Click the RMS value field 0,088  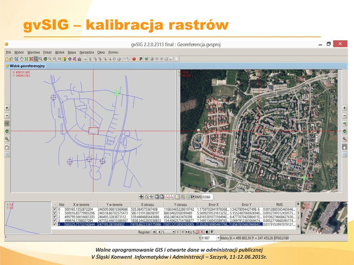[207, 197]
